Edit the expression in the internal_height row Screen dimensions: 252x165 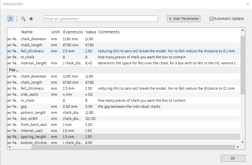pyautogui.click(x=73, y=63)
